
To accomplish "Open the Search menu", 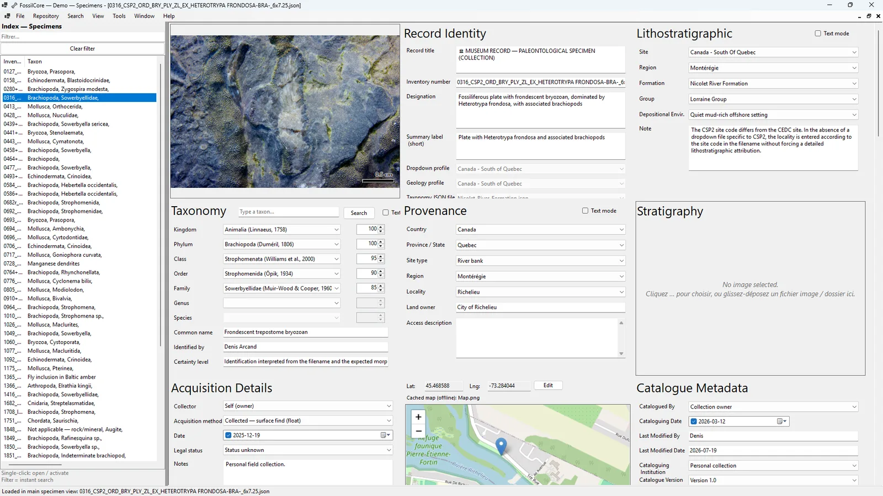I will 76,16.
